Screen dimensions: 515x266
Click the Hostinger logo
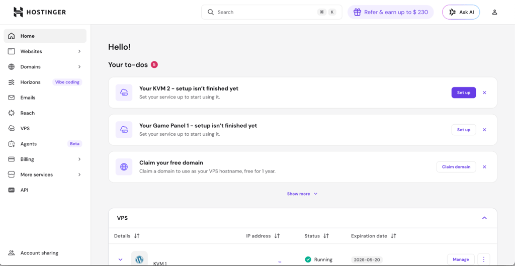pos(40,12)
